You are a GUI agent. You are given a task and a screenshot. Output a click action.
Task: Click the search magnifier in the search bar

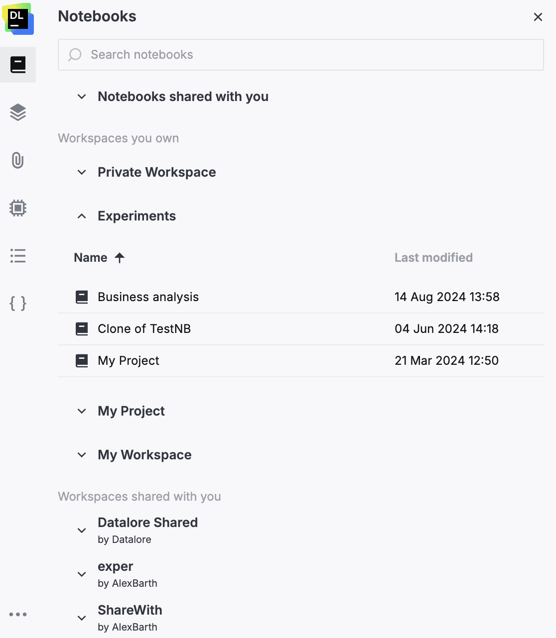pos(74,55)
